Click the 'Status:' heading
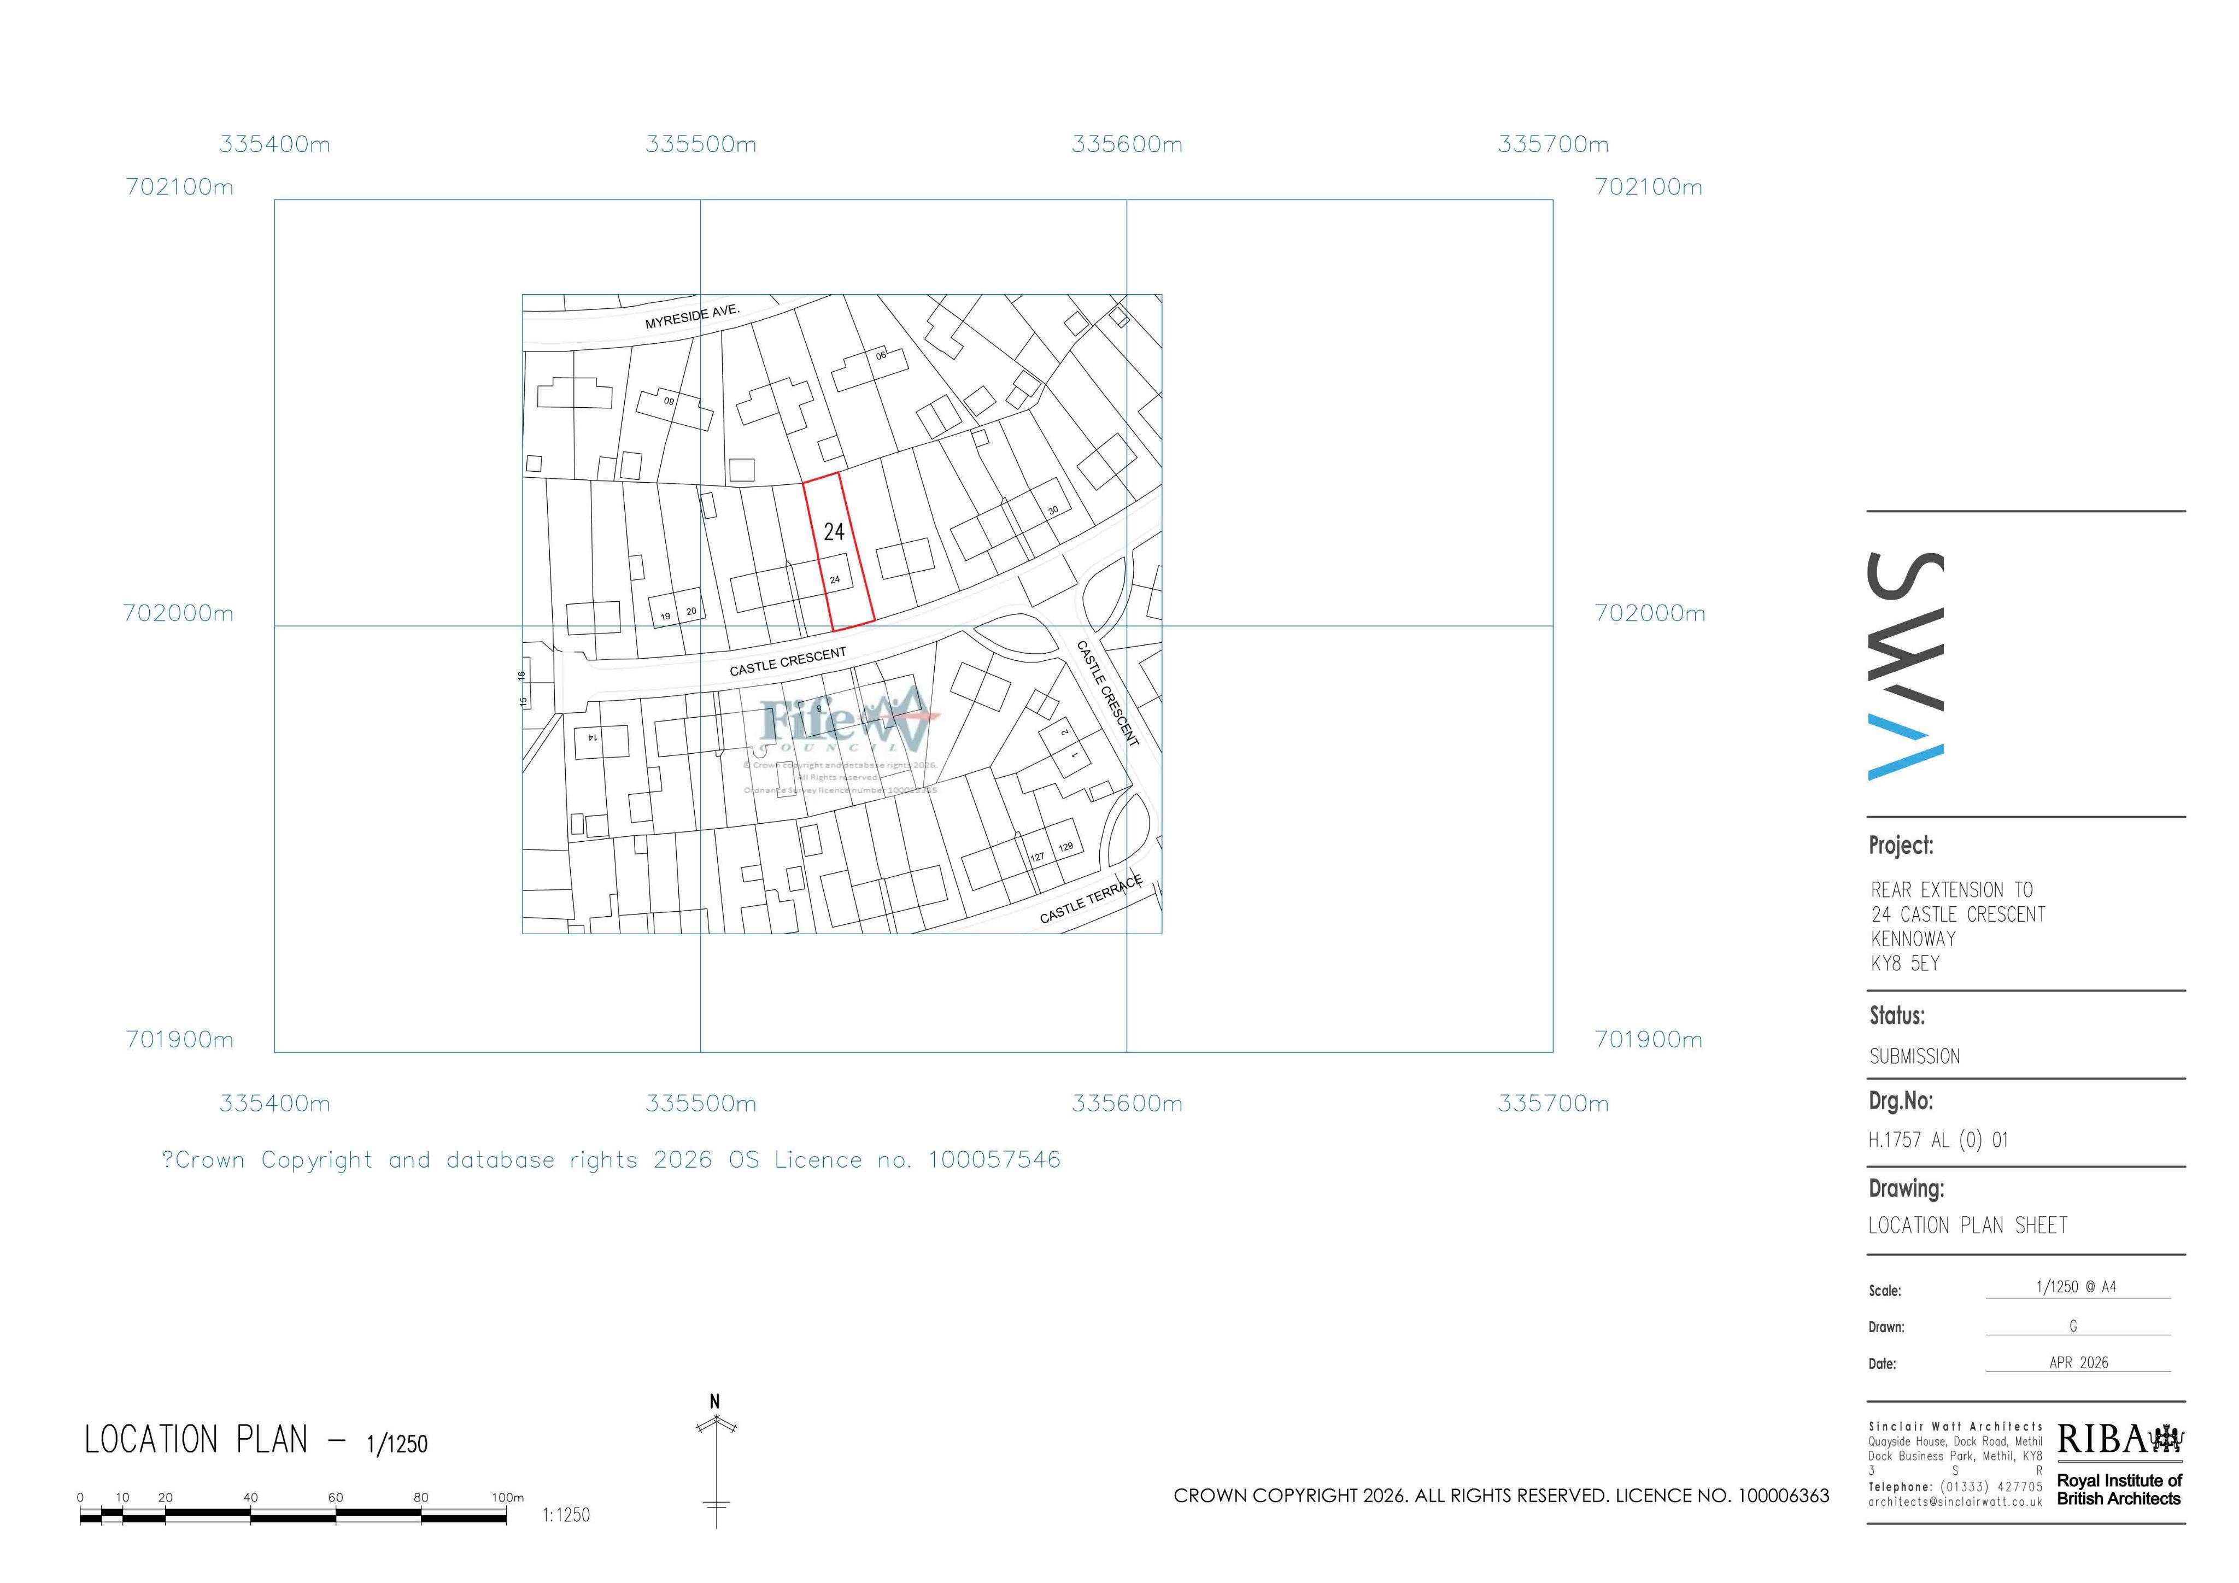Image resolution: width=2239 pixels, height=1583 pixels. (1897, 1016)
